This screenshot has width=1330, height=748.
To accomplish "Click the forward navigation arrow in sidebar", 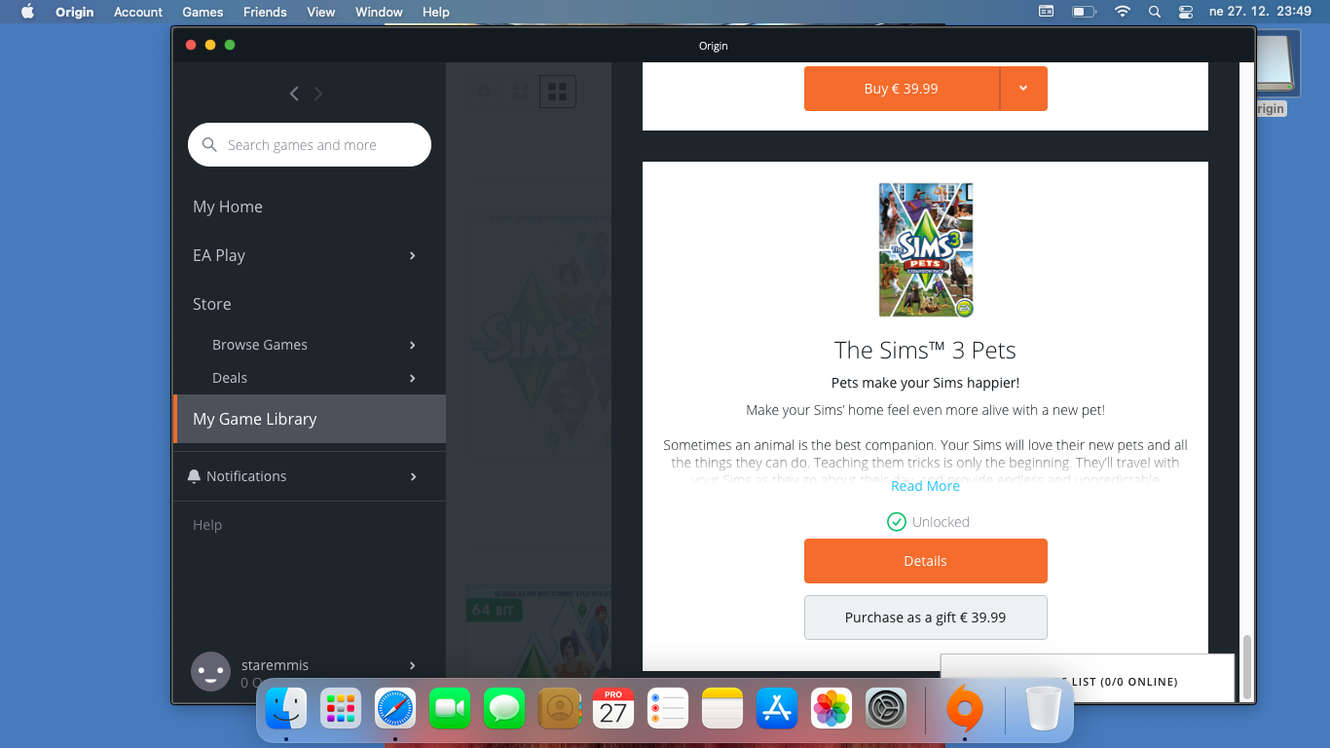I will tap(318, 93).
